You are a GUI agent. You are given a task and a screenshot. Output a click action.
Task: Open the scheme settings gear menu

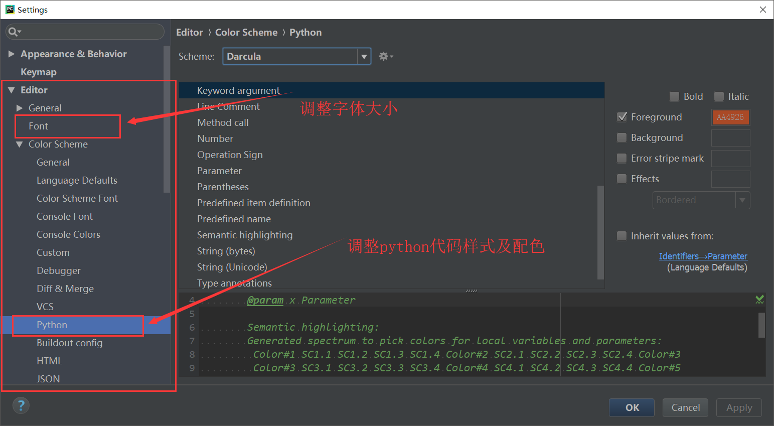(x=384, y=56)
